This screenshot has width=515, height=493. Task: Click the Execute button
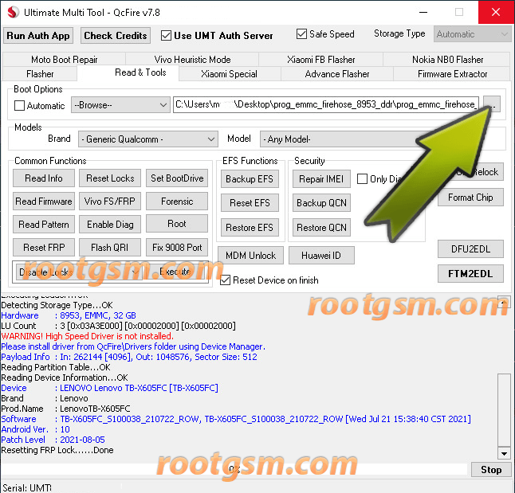click(x=175, y=272)
